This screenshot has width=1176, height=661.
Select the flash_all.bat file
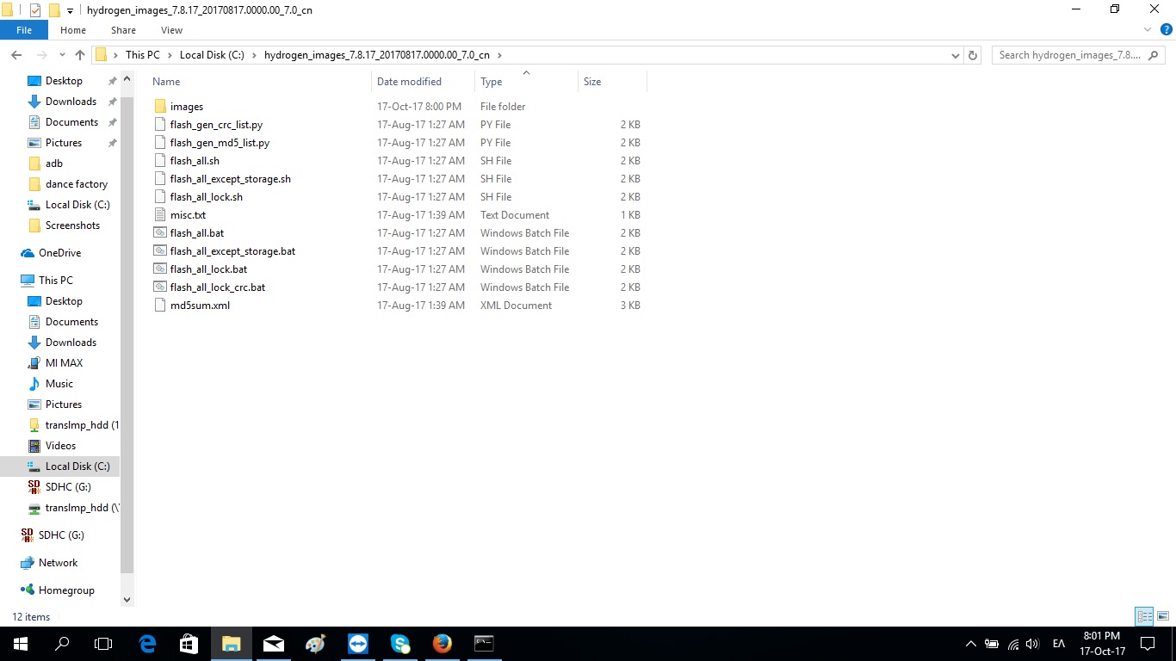(196, 233)
